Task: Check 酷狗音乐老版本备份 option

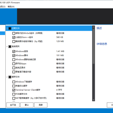Action: click(14, 41)
